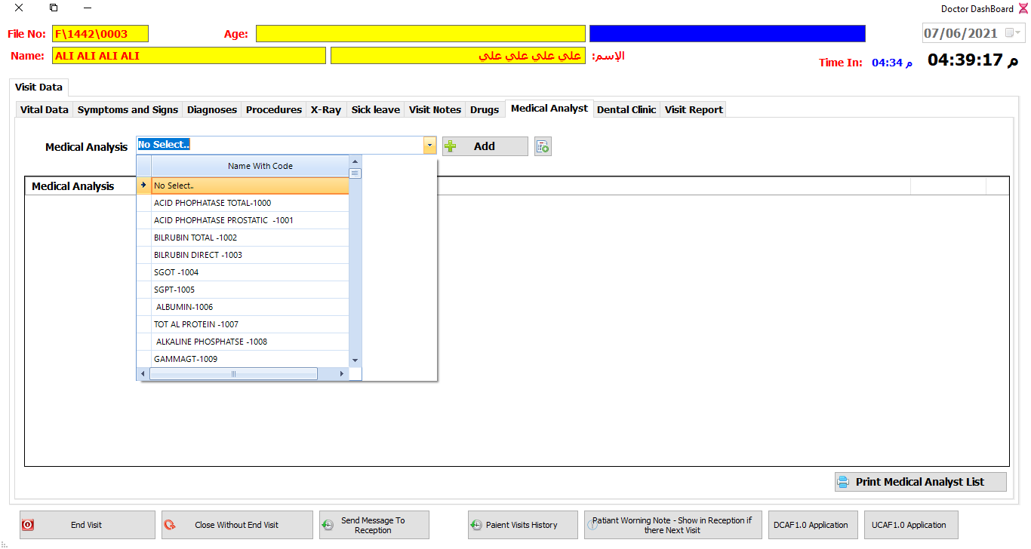
Task: Click the End Visit button
Action: click(87, 525)
